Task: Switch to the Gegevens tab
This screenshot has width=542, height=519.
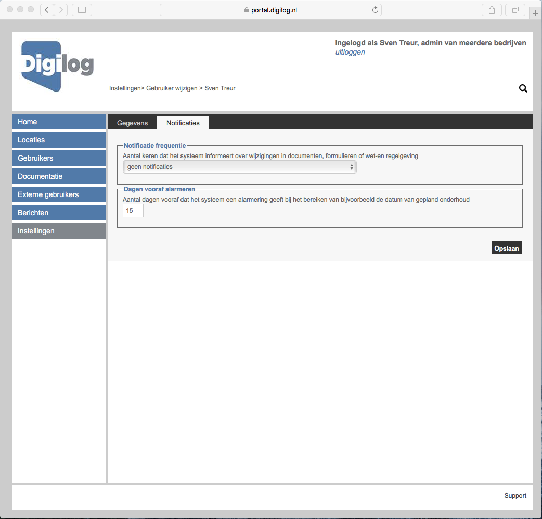Action: click(133, 123)
